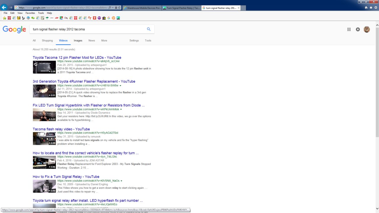Click the blue Google search magnifier button
The image size is (379, 213).
pyautogui.click(x=149, y=29)
